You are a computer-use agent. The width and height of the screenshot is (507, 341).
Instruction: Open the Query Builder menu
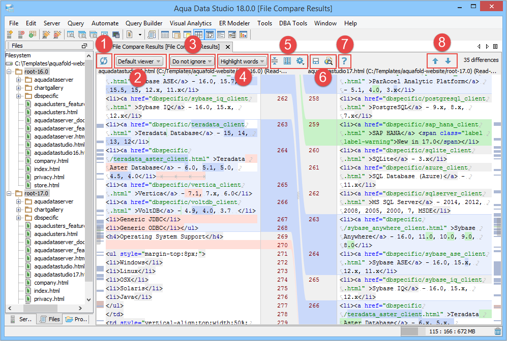click(x=144, y=23)
